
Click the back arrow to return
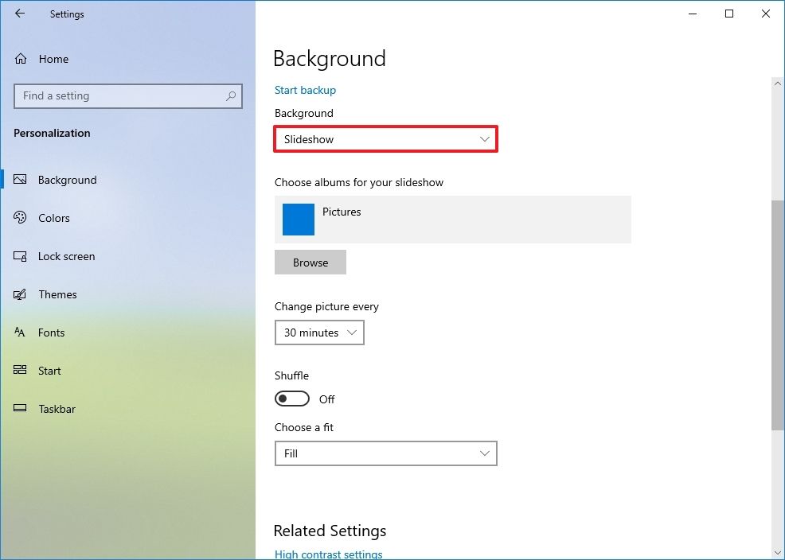[x=19, y=14]
